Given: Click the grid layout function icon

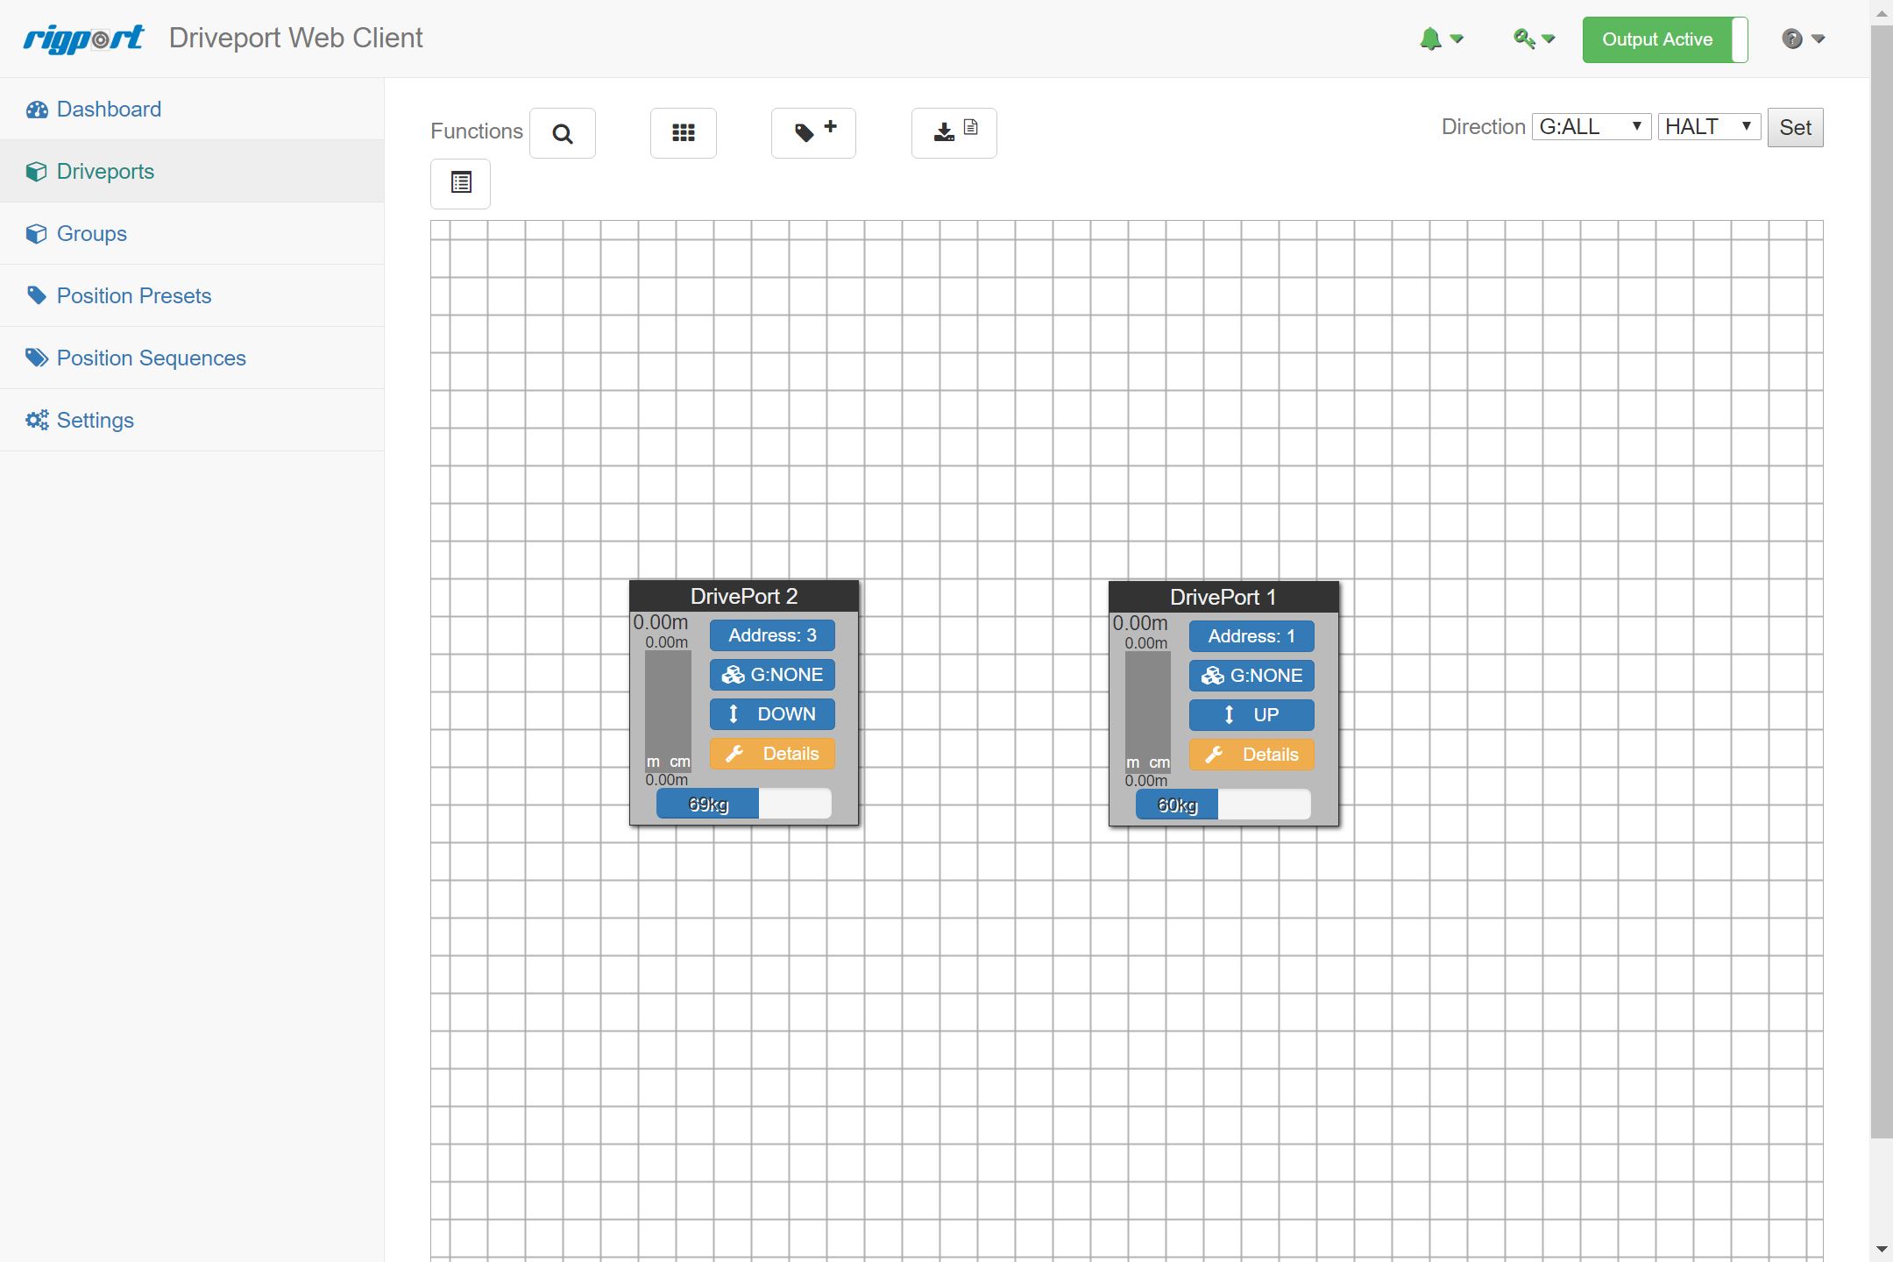Looking at the screenshot, I should (x=683, y=133).
